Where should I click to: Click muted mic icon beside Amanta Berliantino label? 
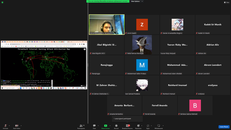(x=108, y=114)
